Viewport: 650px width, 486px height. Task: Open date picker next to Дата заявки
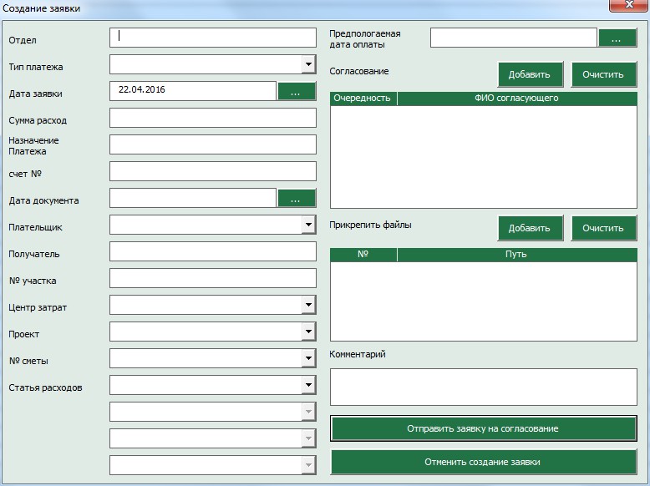point(297,91)
